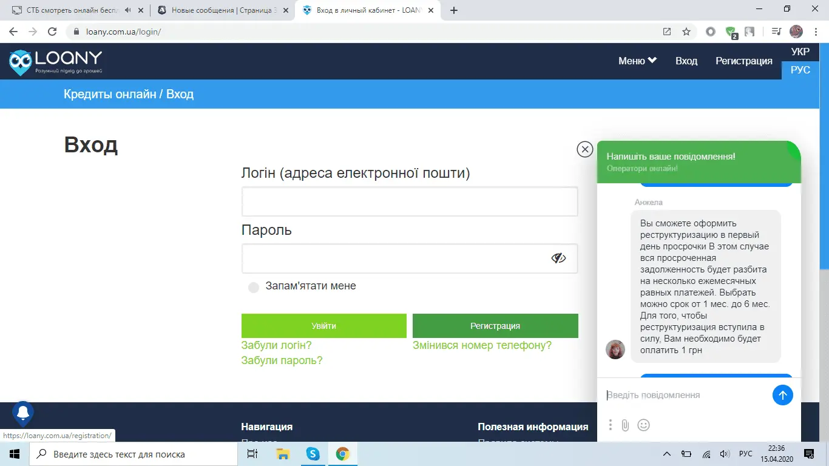Click the Увійти login button
Screen dimensions: 829x466
pyautogui.click(x=324, y=326)
